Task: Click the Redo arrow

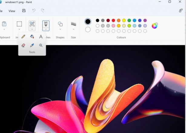Action: 42,11
